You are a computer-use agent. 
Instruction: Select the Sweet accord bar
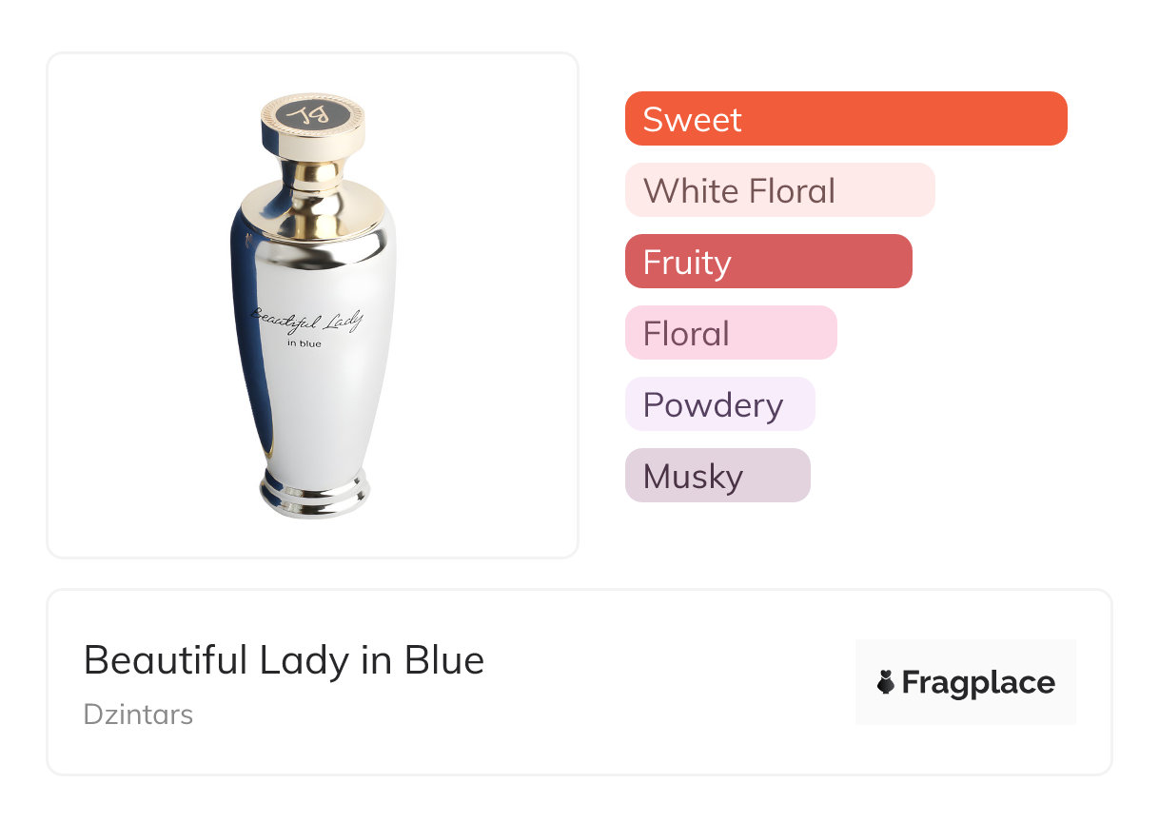pyautogui.click(x=846, y=119)
